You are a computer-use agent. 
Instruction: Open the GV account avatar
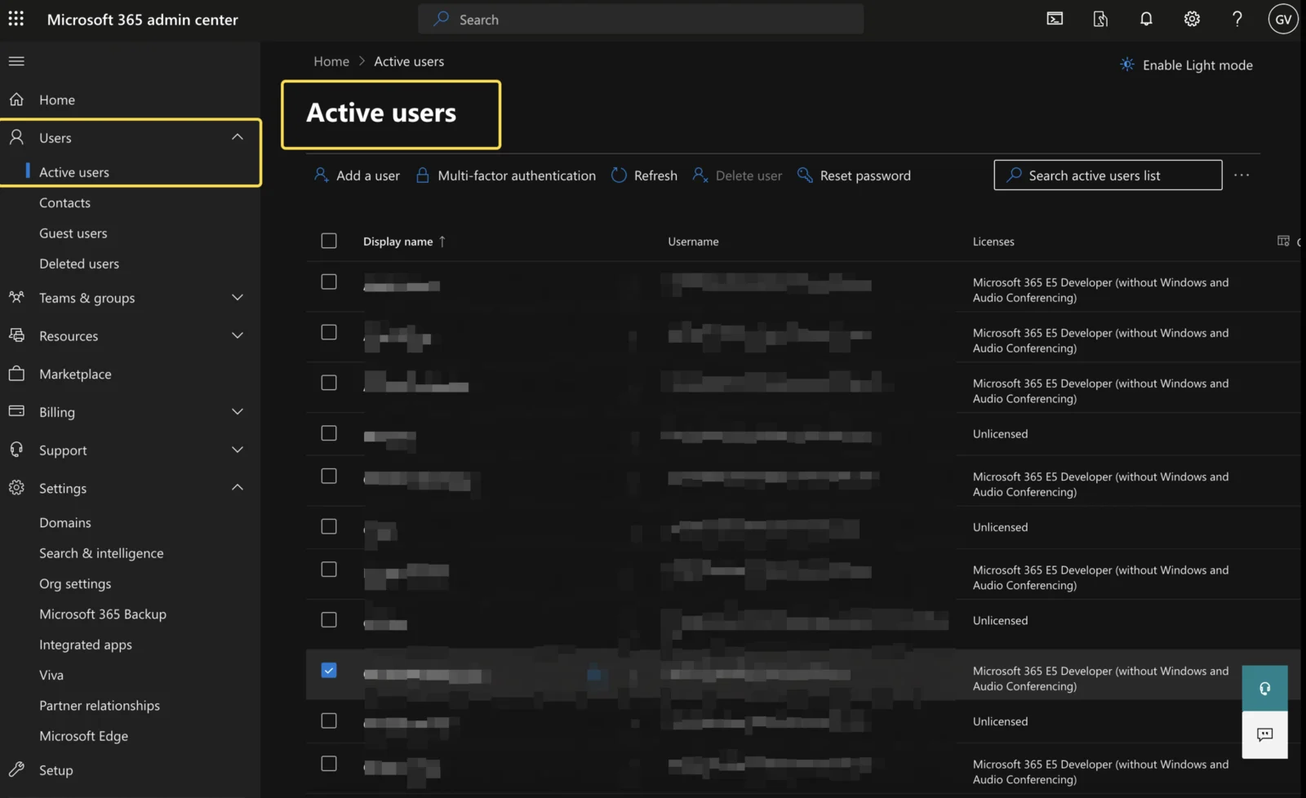1283,19
